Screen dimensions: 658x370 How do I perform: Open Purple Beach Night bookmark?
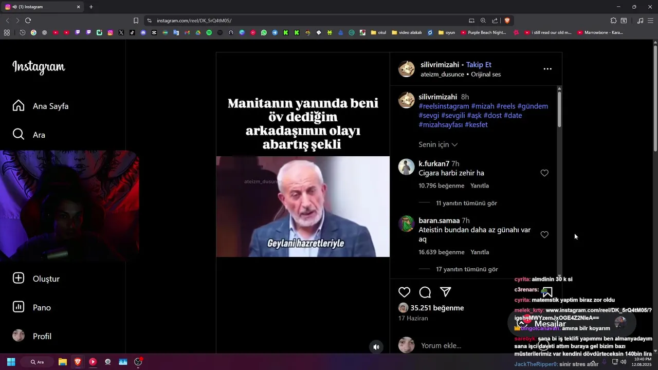click(484, 32)
